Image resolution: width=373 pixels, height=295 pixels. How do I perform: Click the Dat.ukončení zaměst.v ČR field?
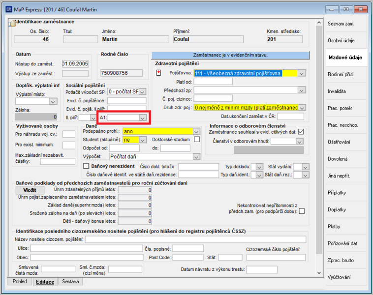click(291, 117)
